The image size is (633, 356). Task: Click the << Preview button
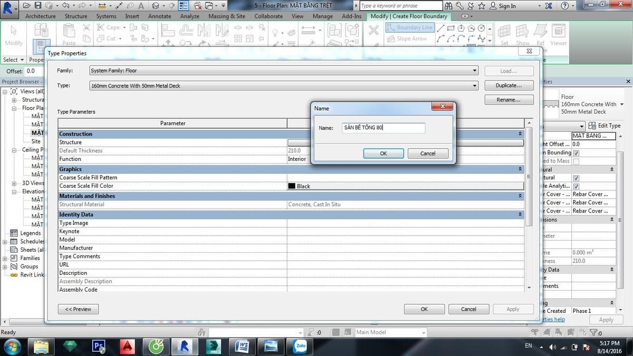(78, 309)
